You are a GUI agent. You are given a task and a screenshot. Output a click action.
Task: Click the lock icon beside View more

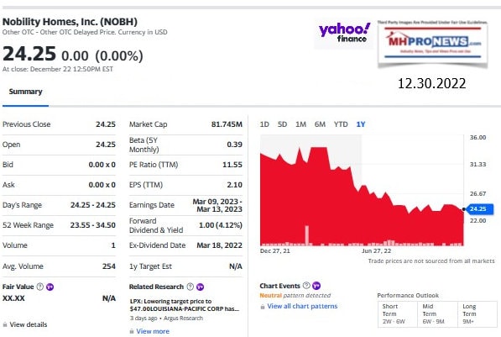(x=132, y=331)
